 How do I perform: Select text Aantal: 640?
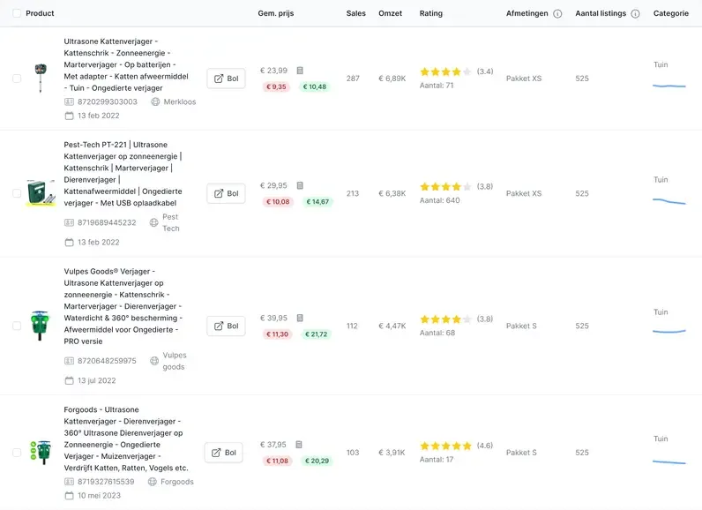[x=440, y=200]
